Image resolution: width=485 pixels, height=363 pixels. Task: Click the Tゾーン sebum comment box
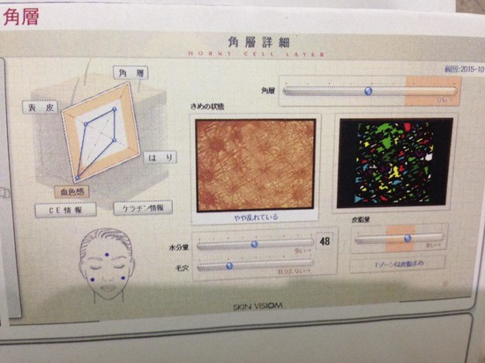pos(398,264)
